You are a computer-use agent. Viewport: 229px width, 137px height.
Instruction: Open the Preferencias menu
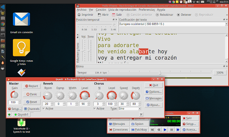pos(147,10)
